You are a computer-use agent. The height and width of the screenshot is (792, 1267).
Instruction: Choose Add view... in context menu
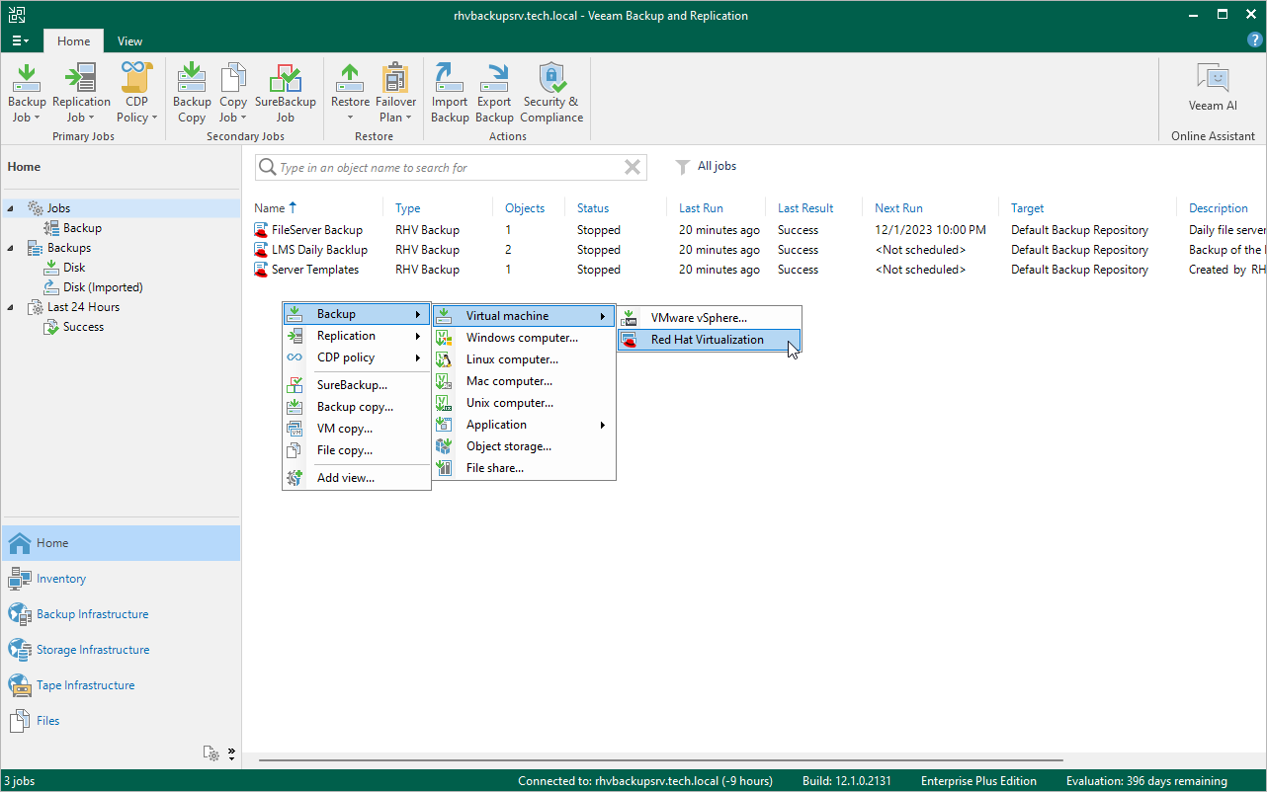(x=357, y=478)
